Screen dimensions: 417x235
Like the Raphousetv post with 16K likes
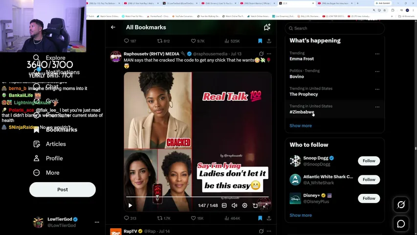[197, 218]
